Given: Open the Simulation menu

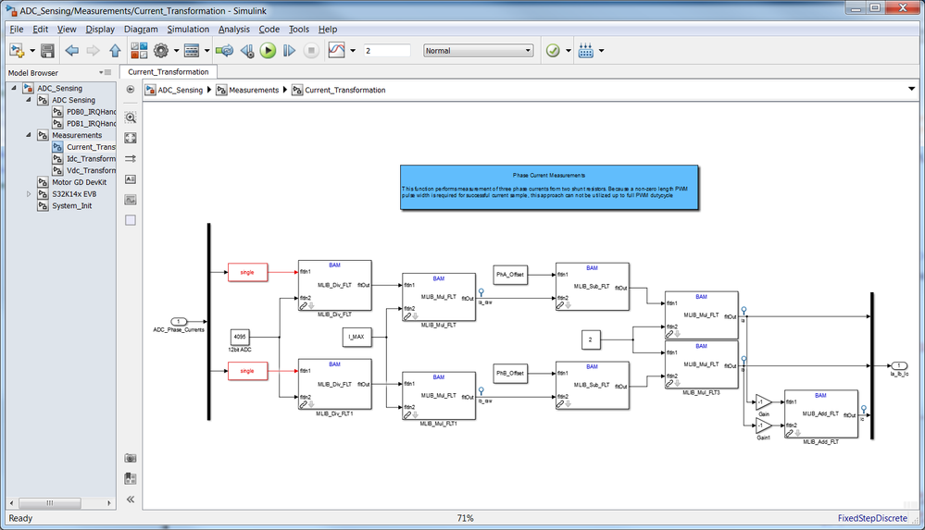Looking at the screenshot, I should (x=188, y=29).
